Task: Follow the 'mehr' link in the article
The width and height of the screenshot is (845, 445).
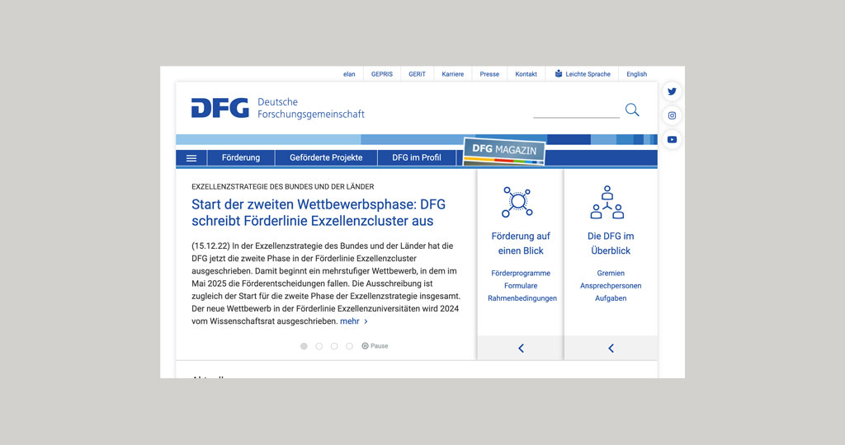Action: [353, 321]
